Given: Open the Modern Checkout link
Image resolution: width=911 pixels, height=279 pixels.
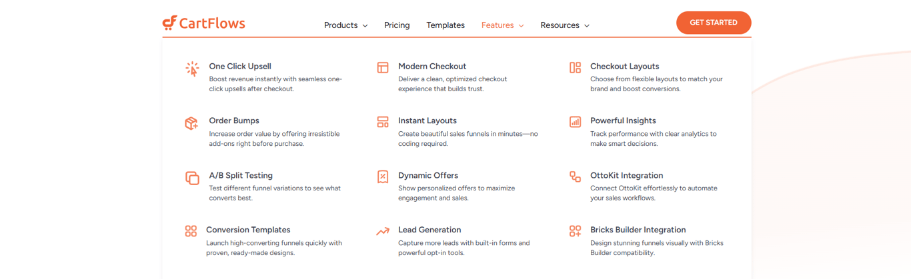Looking at the screenshot, I should 432,67.
